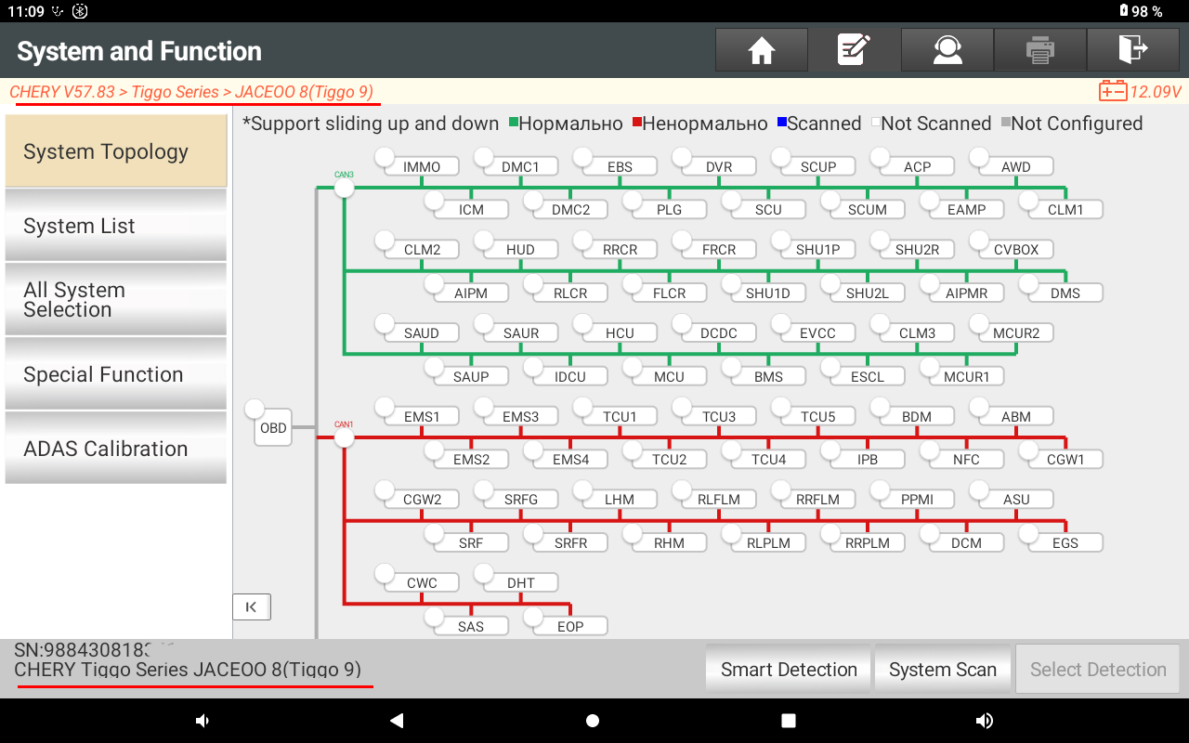Click the JACEOO 8(Tiggo 9) breadcrumb path
This screenshot has width=1189, height=743.
coord(304,92)
